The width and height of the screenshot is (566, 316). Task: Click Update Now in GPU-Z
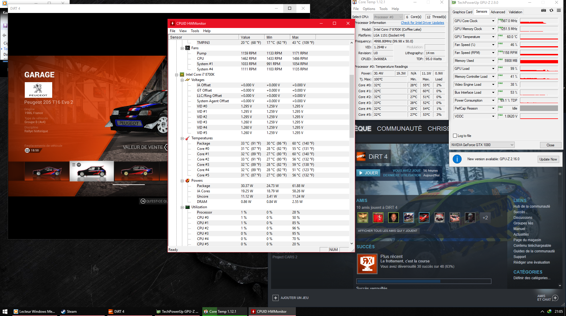coord(548,159)
